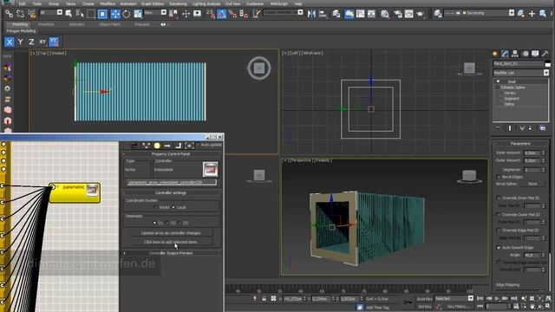Enable Override Edge Mat ID checkbox
The width and height of the screenshot is (555, 312).
[x=499, y=231]
